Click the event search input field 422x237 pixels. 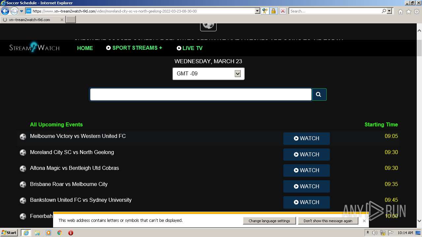click(200, 94)
